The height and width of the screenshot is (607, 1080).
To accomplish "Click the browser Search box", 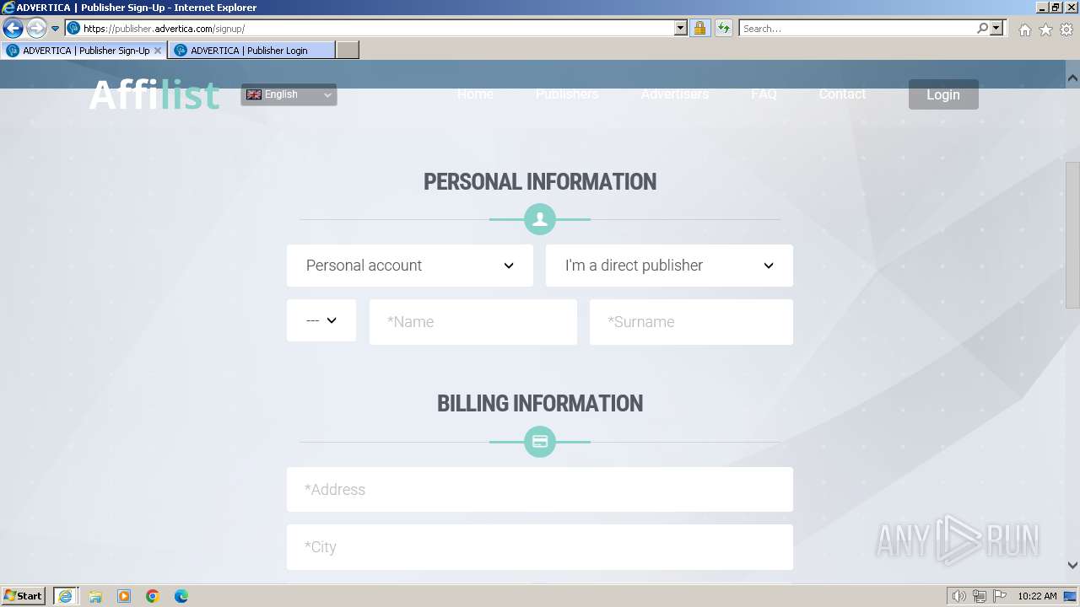I will [858, 28].
